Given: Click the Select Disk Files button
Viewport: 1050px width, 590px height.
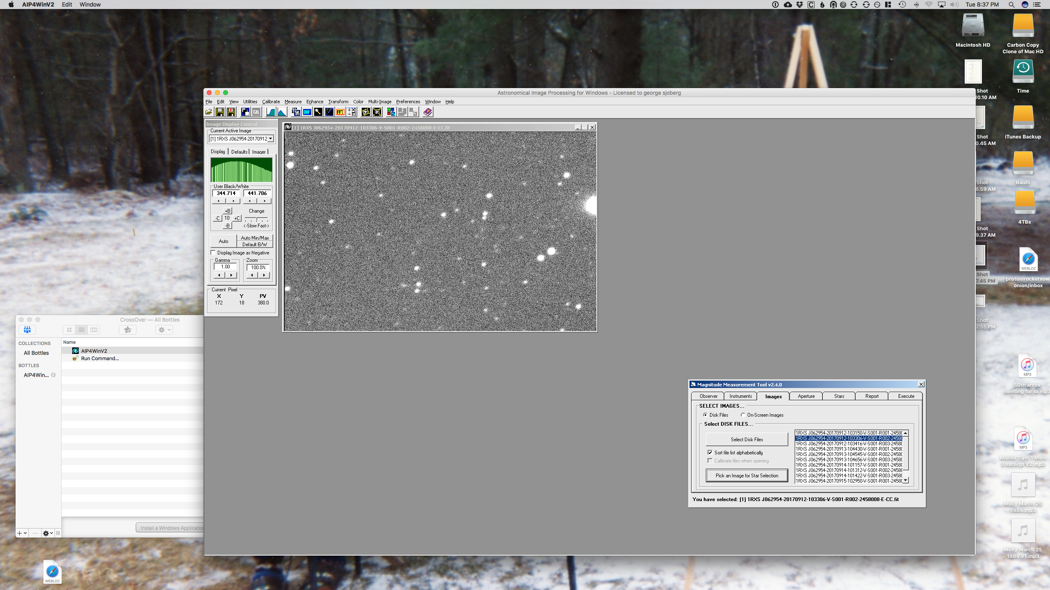Looking at the screenshot, I should click(x=746, y=439).
